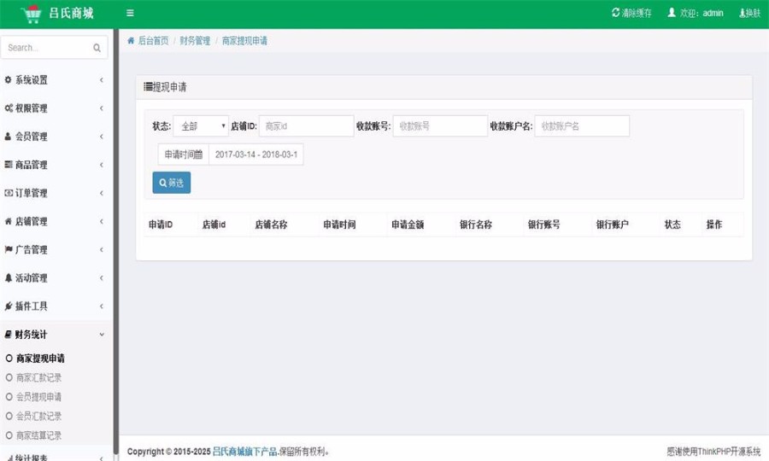
Task: Click the skin change icon in header
Action: 743,13
